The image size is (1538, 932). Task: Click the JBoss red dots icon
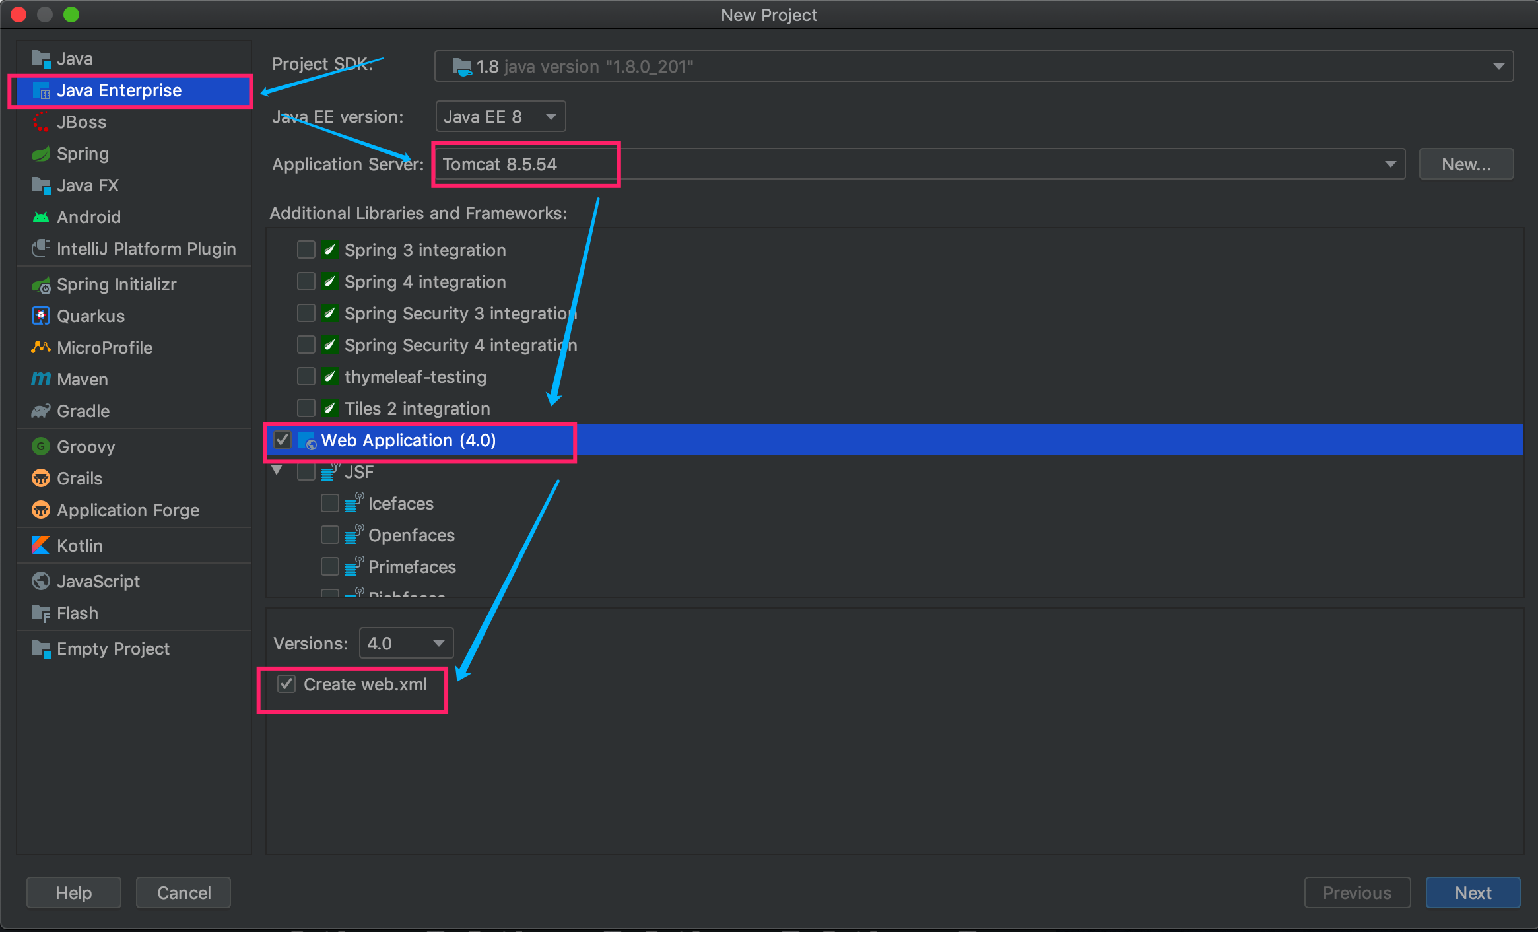tap(41, 122)
